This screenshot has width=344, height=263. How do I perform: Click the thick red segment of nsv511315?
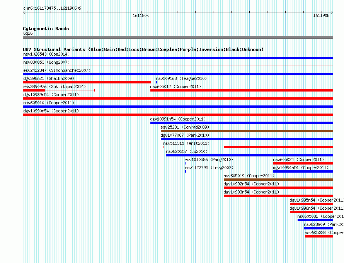pyautogui.click(x=278, y=147)
